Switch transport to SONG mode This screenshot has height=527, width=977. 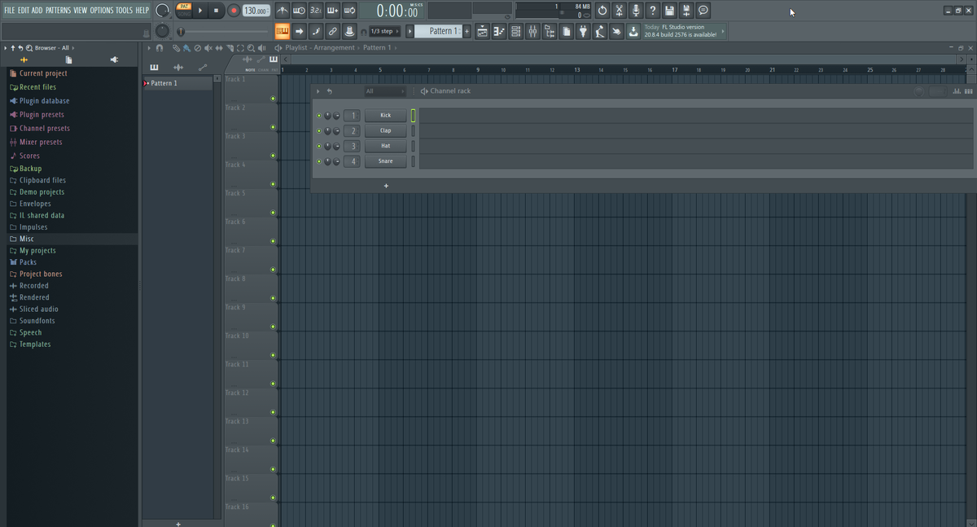click(184, 14)
